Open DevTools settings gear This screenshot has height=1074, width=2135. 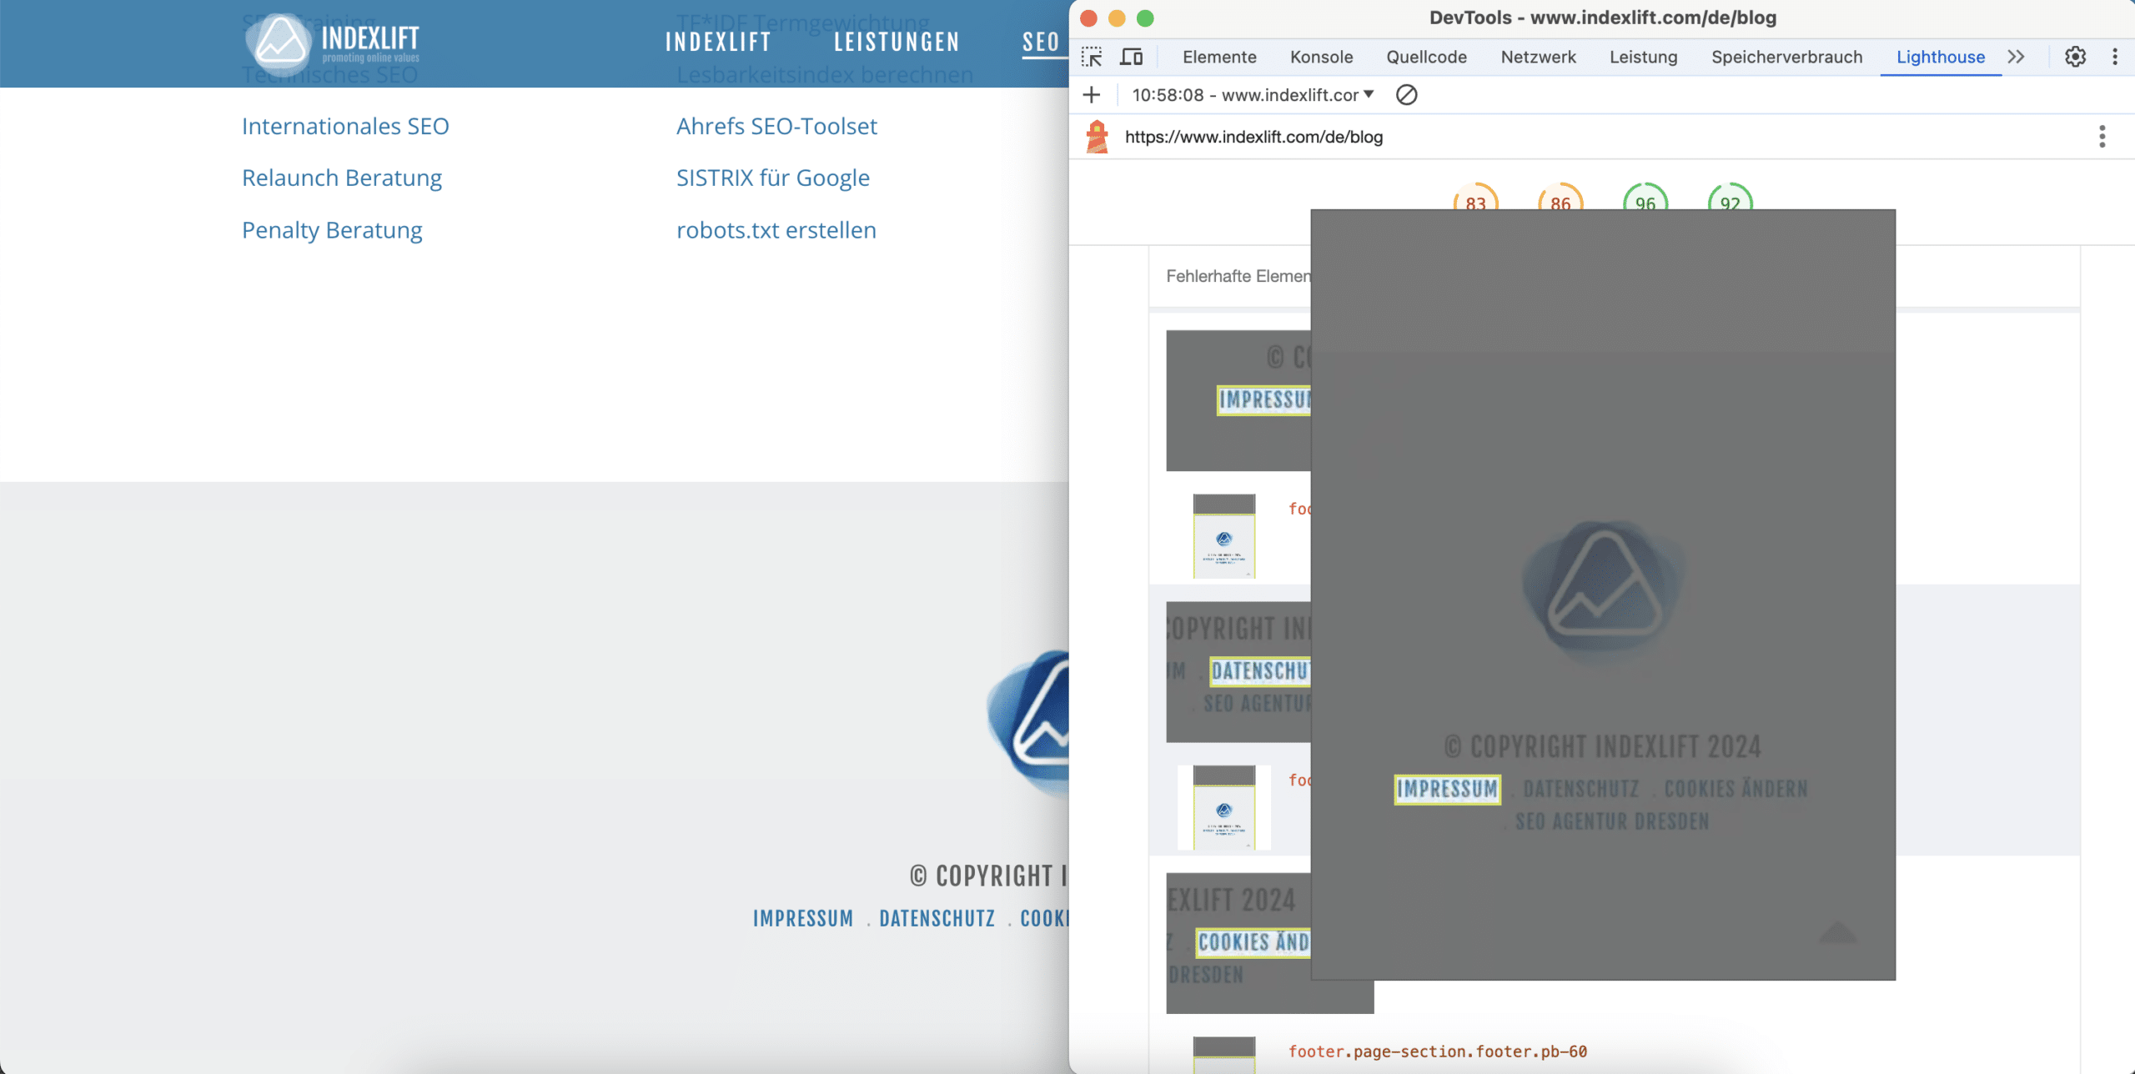[x=2075, y=57]
